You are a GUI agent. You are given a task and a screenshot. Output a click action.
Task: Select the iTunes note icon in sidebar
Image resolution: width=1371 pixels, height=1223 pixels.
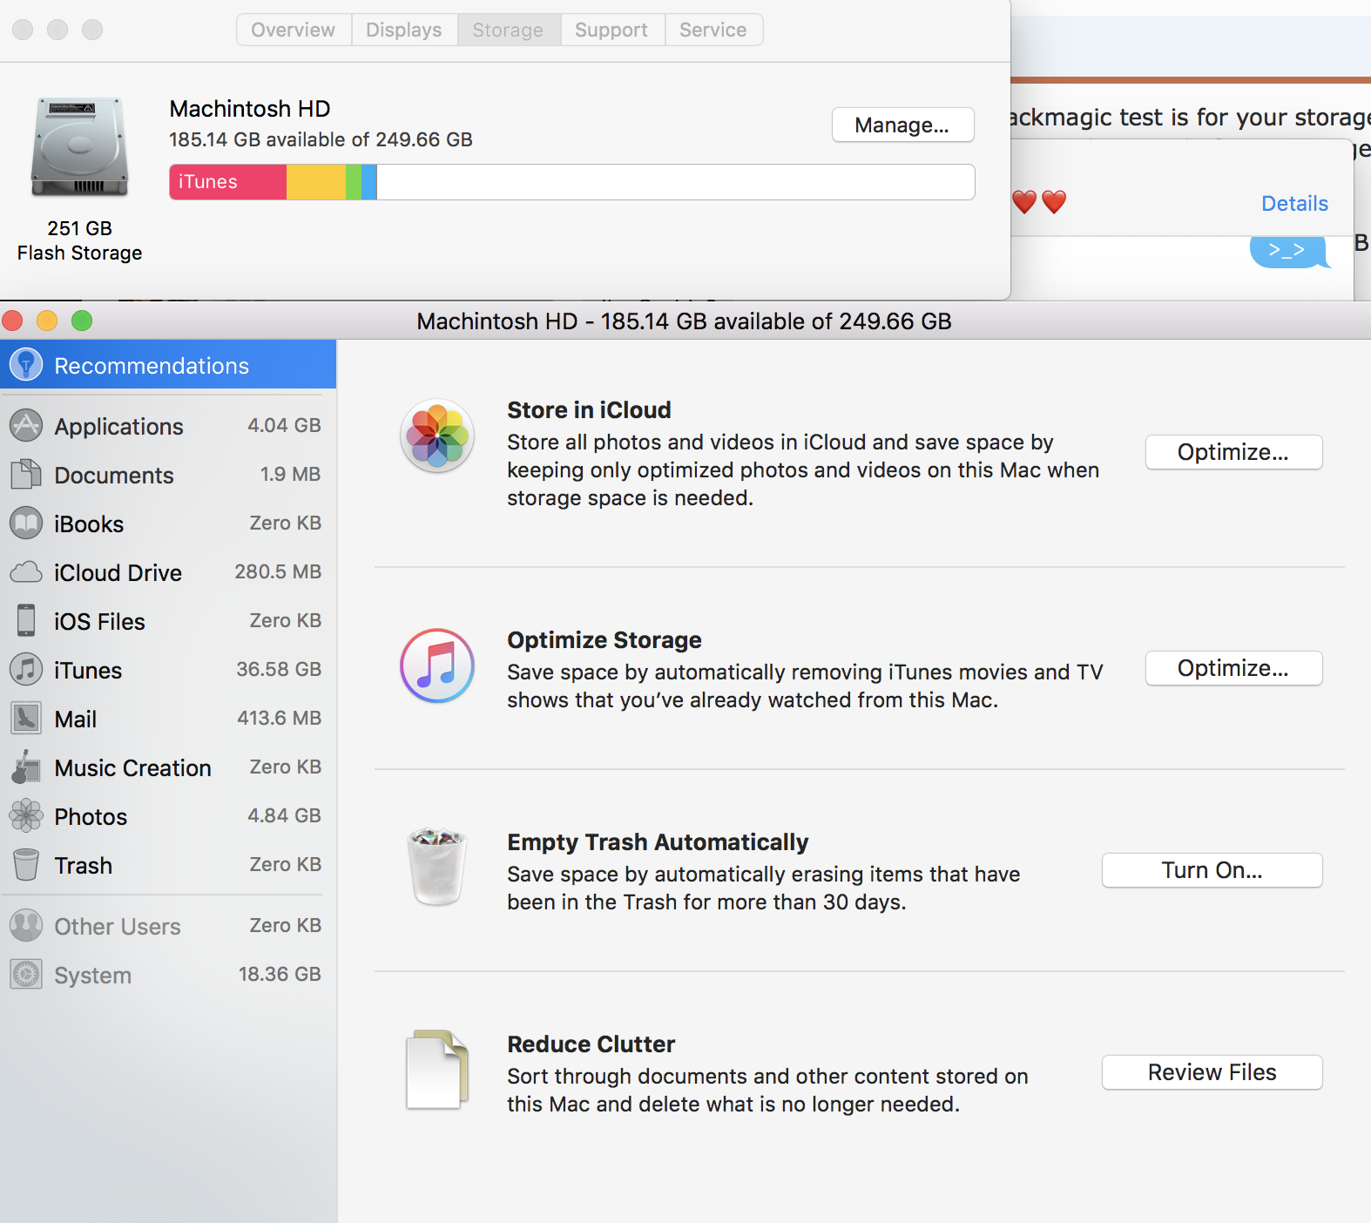click(x=26, y=669)
